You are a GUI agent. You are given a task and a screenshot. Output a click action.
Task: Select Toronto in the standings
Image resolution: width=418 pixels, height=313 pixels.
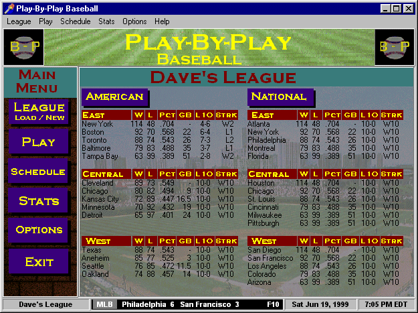(x=94, y=140)
